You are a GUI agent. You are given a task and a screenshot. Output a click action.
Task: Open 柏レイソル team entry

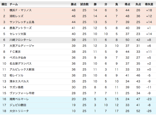tap(16, 75)
